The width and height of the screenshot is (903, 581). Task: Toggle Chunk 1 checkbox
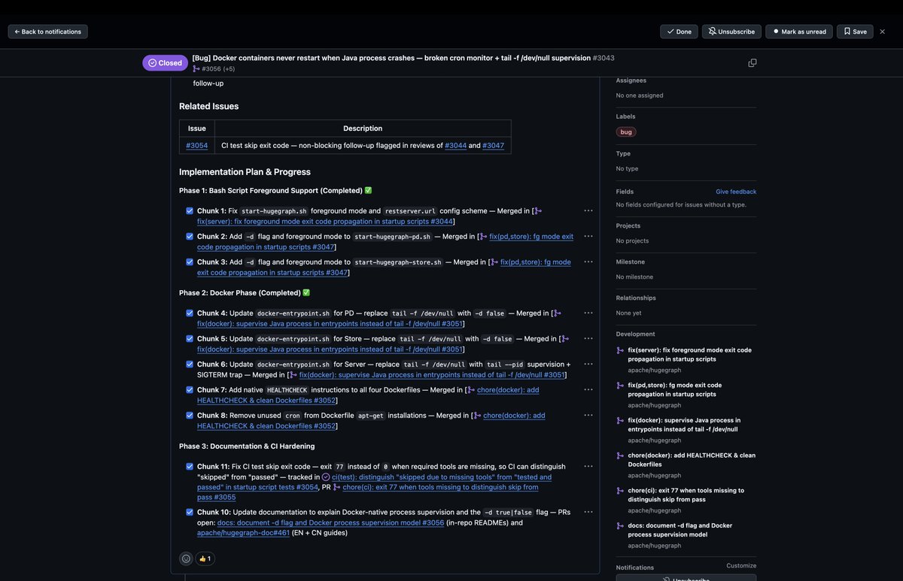coord(190,211)
